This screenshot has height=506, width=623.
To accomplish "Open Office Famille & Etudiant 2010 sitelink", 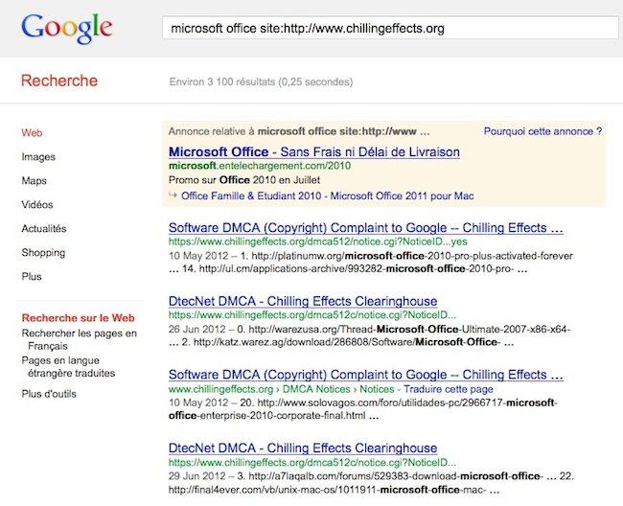I will (251, 195).
